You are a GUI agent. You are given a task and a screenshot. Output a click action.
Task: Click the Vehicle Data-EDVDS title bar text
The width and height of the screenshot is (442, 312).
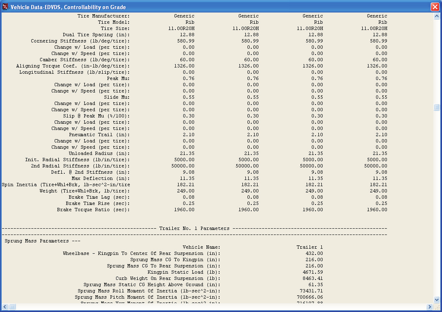click(68, 7)
